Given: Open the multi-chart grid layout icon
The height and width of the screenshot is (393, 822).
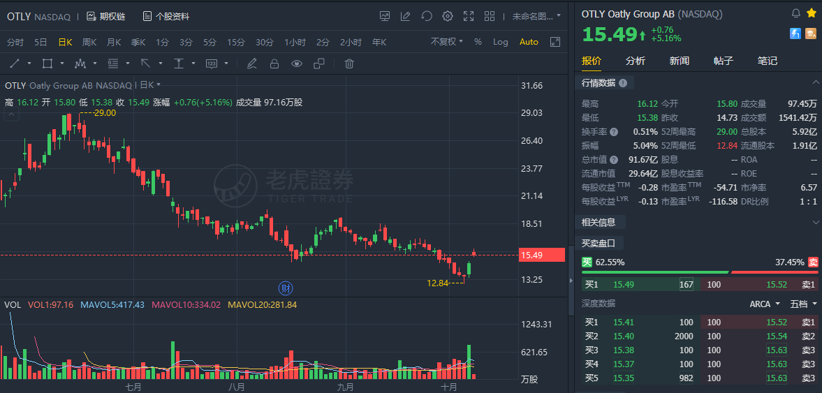Looking at the screenshot, I should (x=490, y=16).
